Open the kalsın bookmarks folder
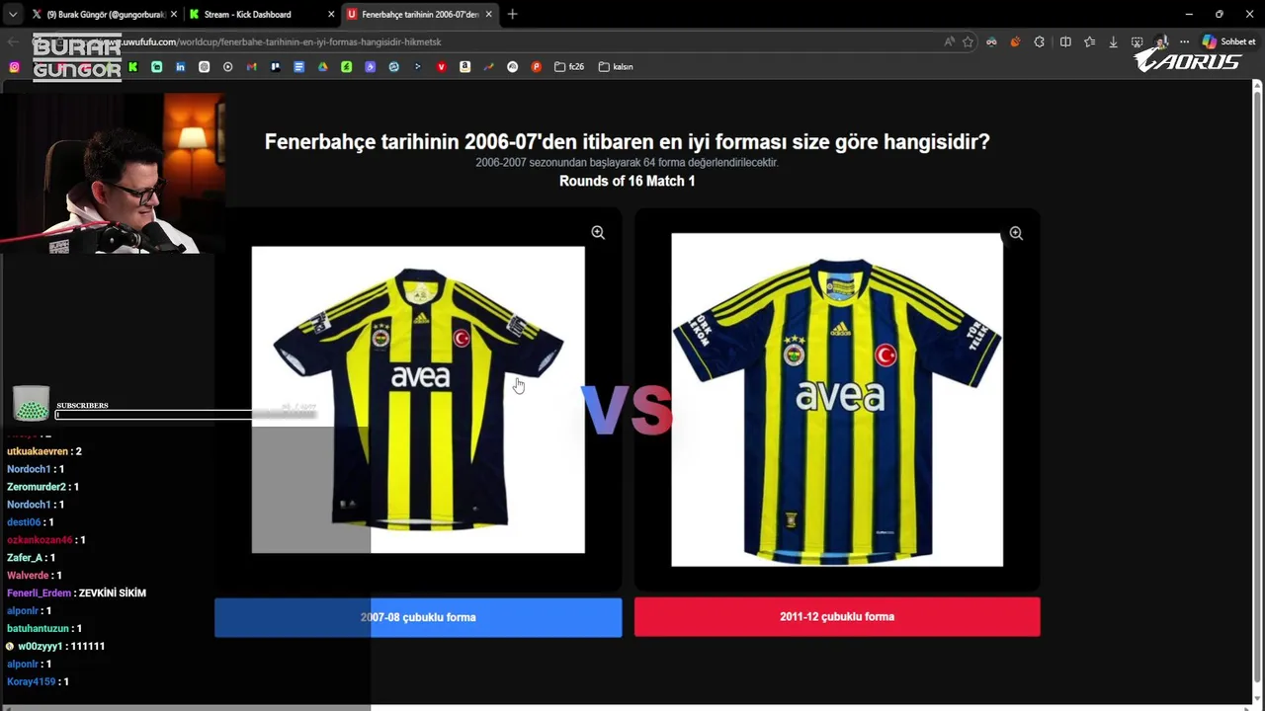The image size is (1265, 711). coord(616,67)
